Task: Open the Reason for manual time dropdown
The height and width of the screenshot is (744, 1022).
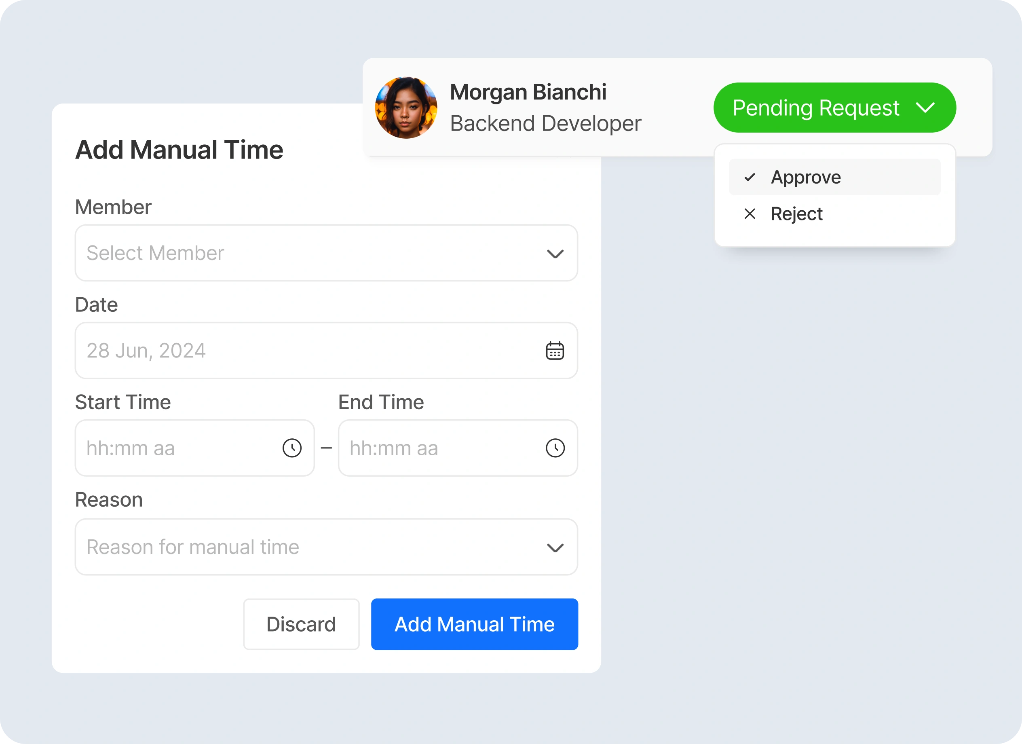Action: pyautogui.click(x=326, y=547)
